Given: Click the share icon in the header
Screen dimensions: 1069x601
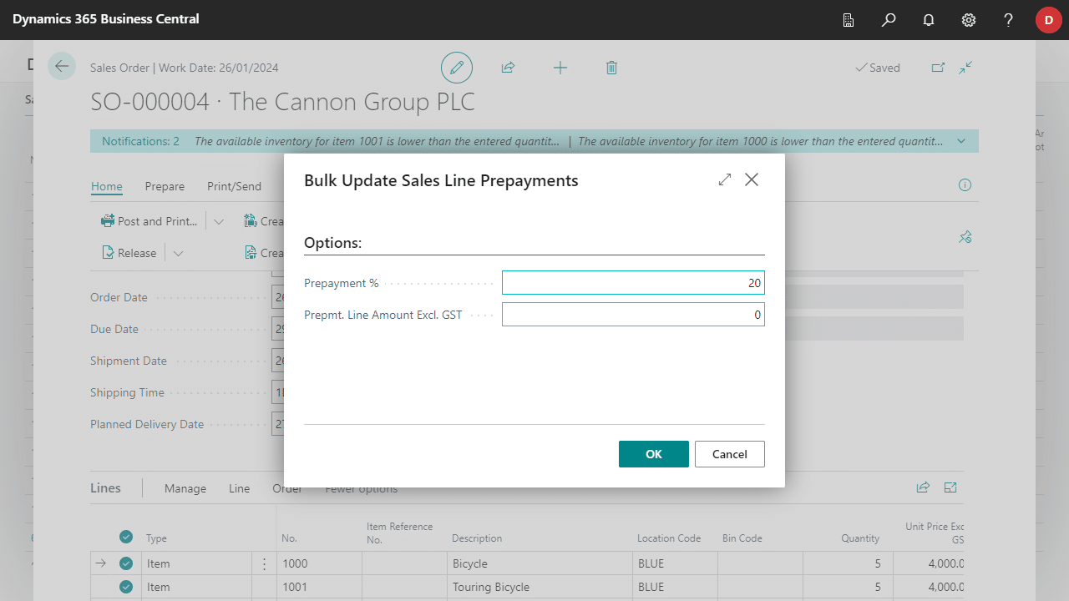Looking at the screenshot, I should [x=508, y=68].
